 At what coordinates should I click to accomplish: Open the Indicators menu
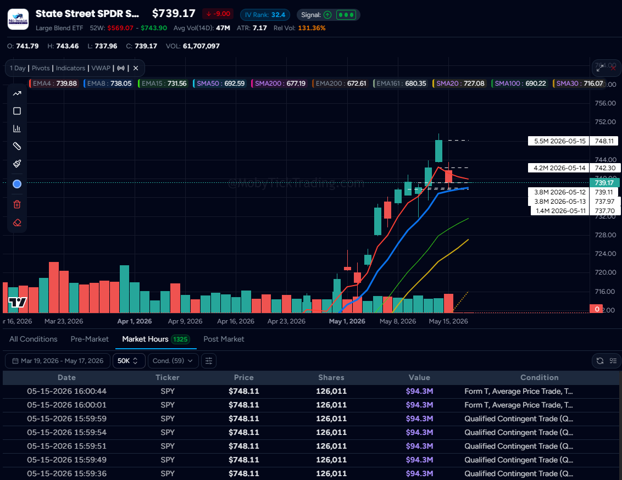point(71,68)
